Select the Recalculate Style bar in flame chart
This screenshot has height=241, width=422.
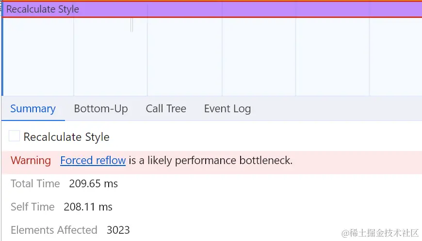[211, 9]
